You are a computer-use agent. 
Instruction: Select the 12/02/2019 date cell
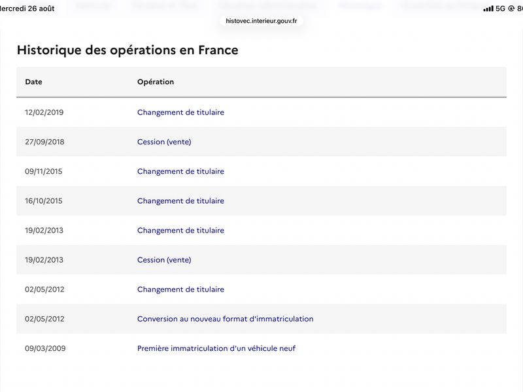[44, 112]
